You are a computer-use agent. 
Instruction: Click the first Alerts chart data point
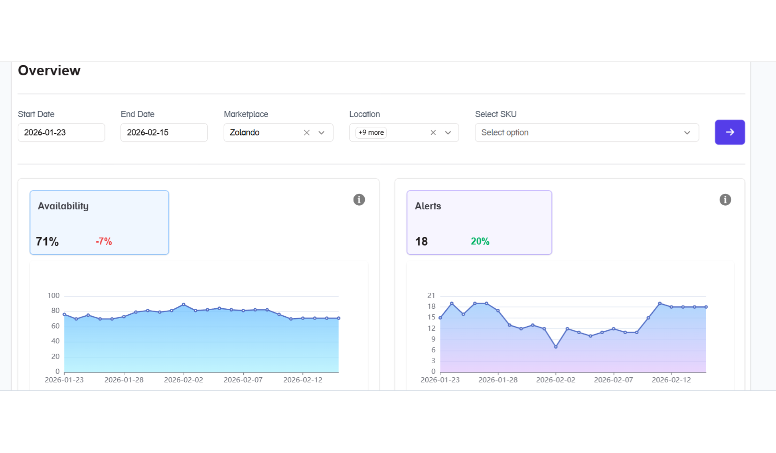tap(440, 318)
